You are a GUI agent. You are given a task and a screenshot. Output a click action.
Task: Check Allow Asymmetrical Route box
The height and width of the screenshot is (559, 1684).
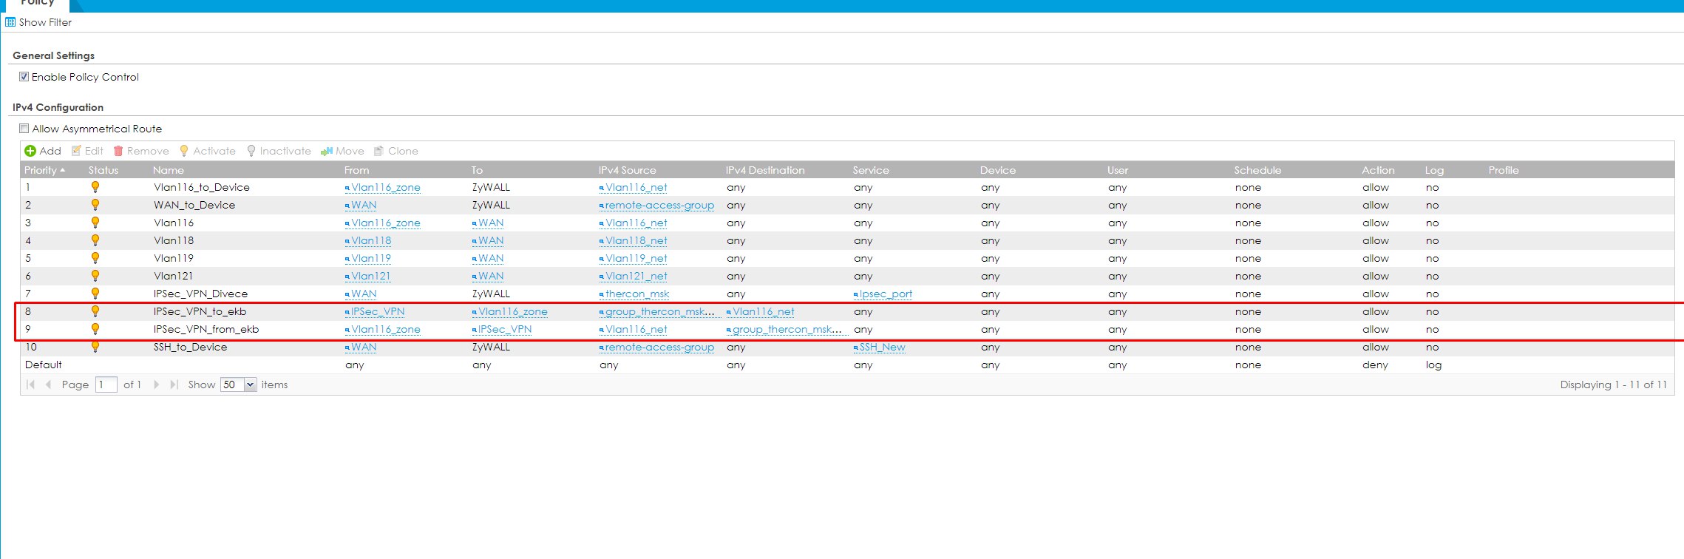[x=24, y=129]
